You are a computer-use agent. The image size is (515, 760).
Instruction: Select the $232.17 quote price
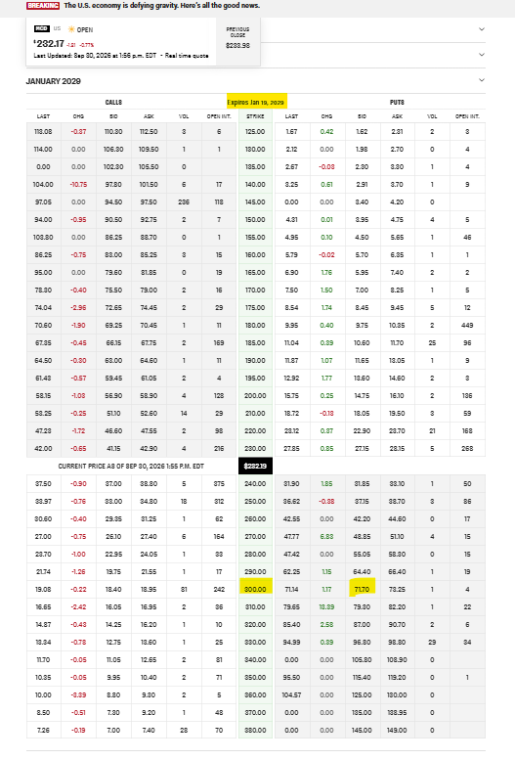coord(50,44)
